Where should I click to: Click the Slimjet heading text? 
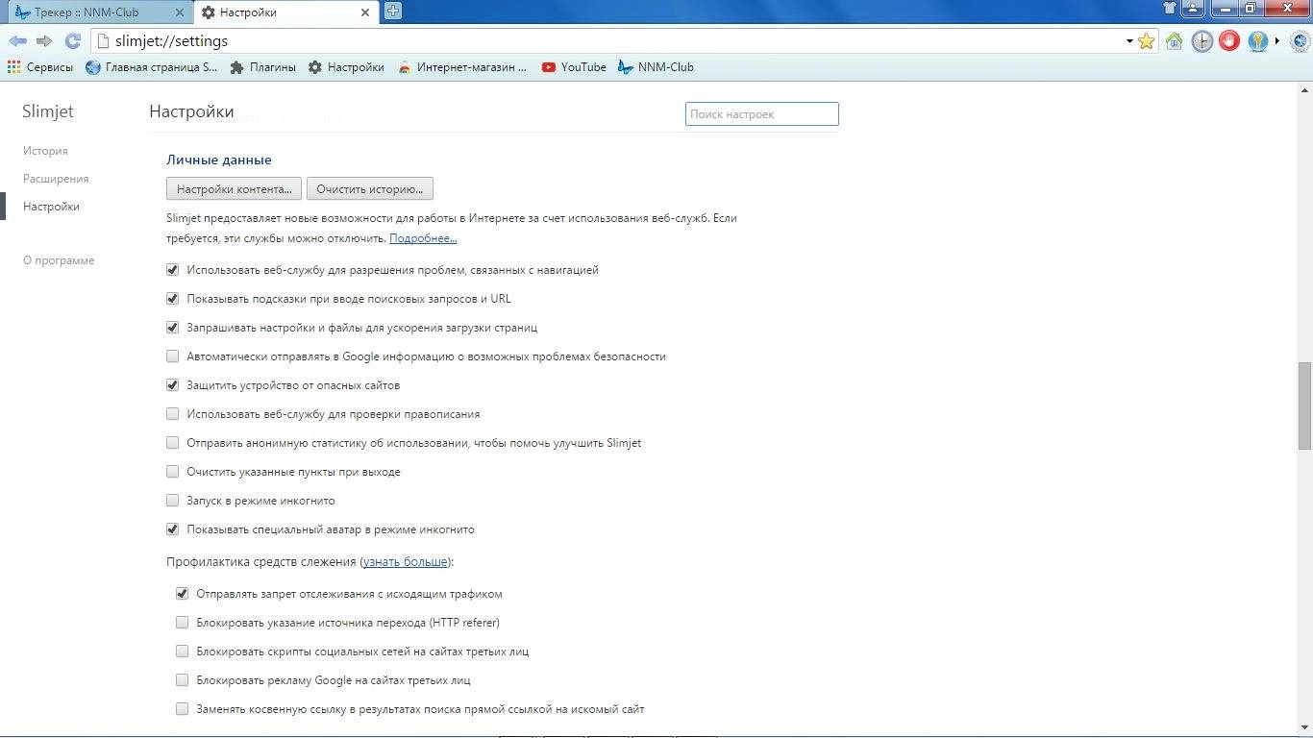point(48,111)
